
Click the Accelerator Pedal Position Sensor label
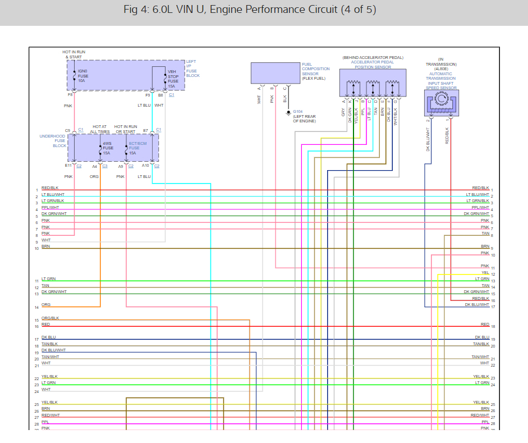[x=373, y=65]
